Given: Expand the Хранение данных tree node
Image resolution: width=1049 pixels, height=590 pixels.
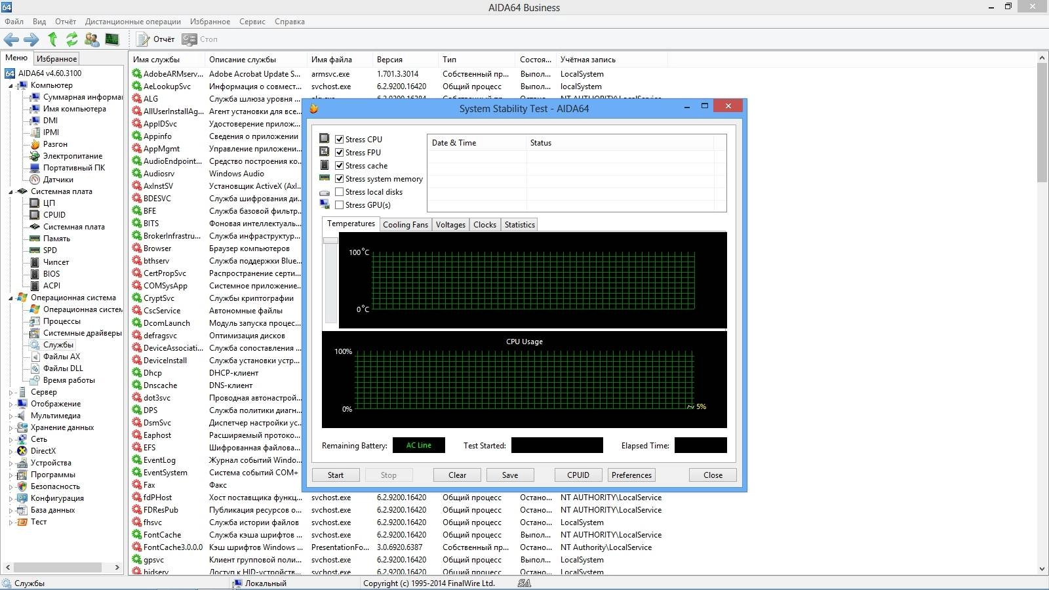Looking at the screenshot, I should coord(10,427).
